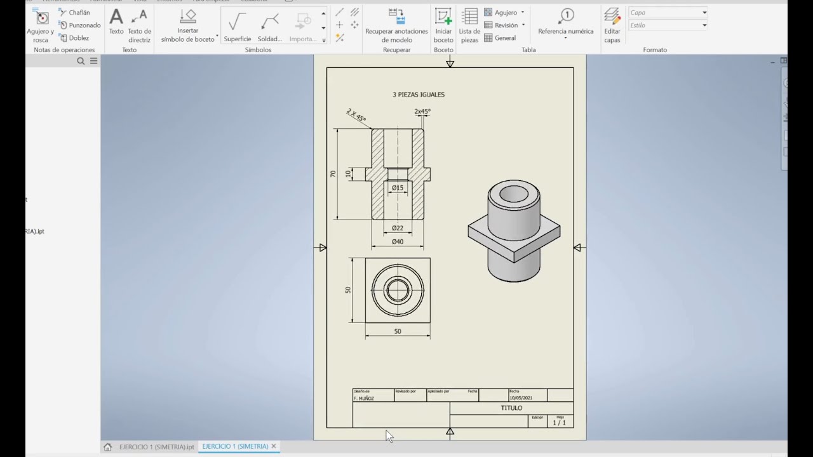Click the browser search magnifier icon
This screenshot has width=813, height=457.
(x=81, y=61)
